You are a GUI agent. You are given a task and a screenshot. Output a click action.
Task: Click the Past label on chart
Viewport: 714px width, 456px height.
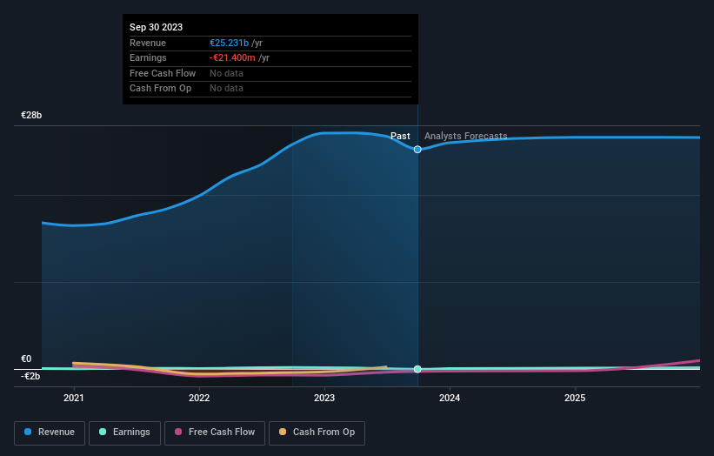tap(400, 136)
